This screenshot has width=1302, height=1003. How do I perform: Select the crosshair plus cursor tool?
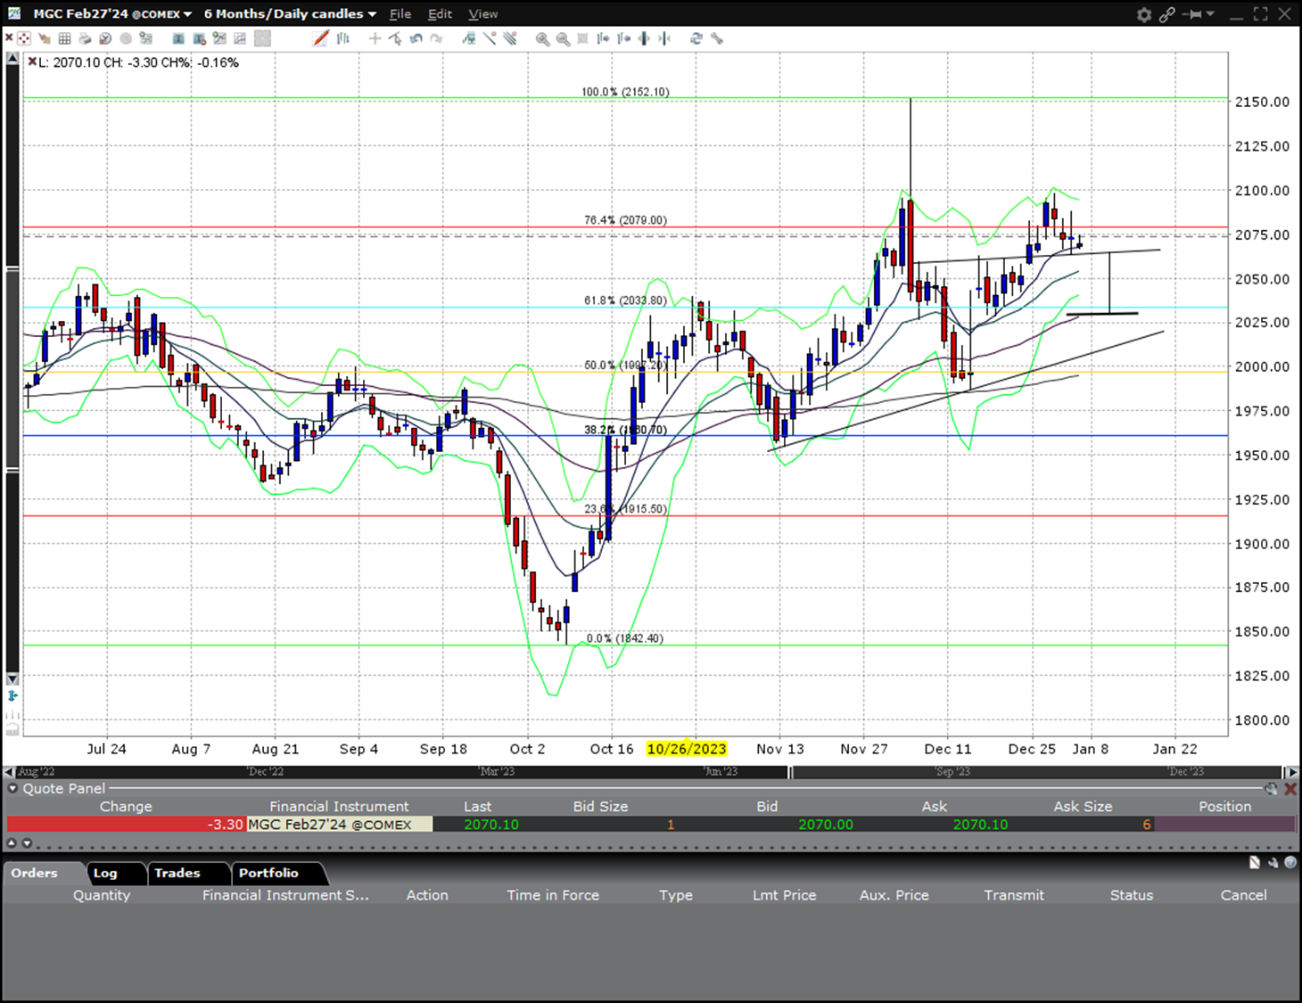(375, 38)
